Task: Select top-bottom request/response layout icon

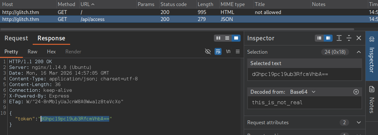Action: pyautogui.click(x=227, y=38)
